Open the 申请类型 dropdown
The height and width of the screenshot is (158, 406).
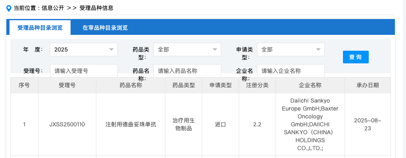[x=291, y=49]
